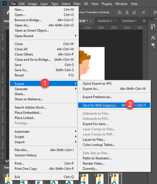The image size is (157, 184).
Task: Select Zoomify... export option
Action: (114, 169)
